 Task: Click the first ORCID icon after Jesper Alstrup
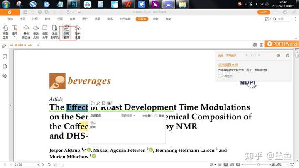tap(89, 150)
